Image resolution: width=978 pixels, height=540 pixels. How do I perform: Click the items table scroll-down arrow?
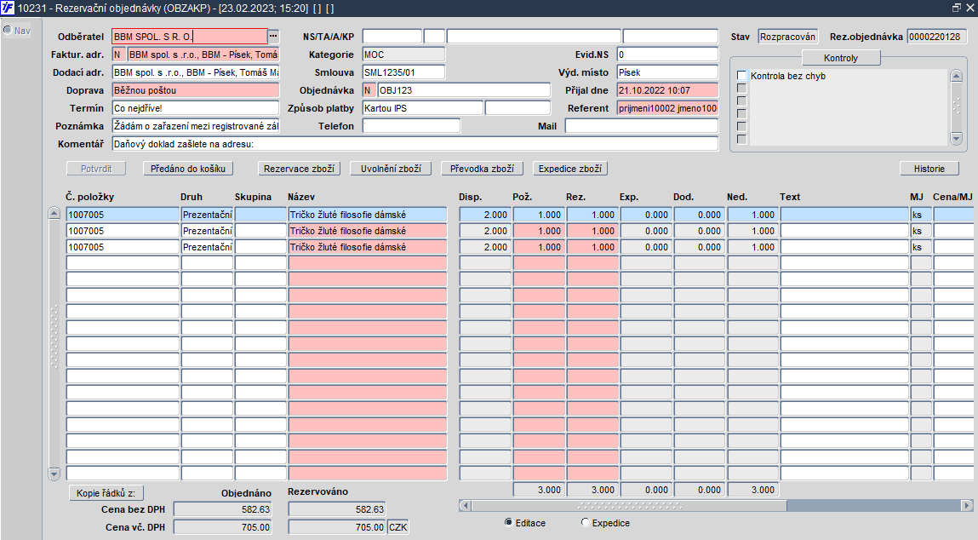(x=54, y=474)
